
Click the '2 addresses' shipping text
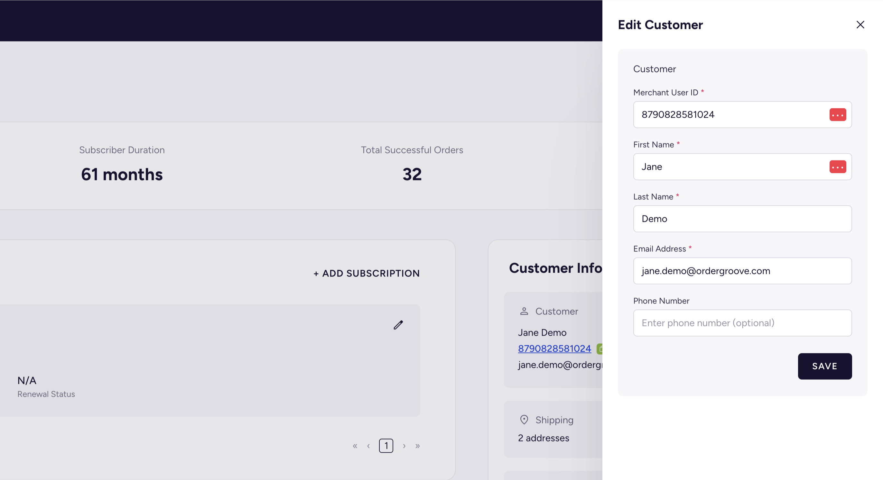[543, 438]
